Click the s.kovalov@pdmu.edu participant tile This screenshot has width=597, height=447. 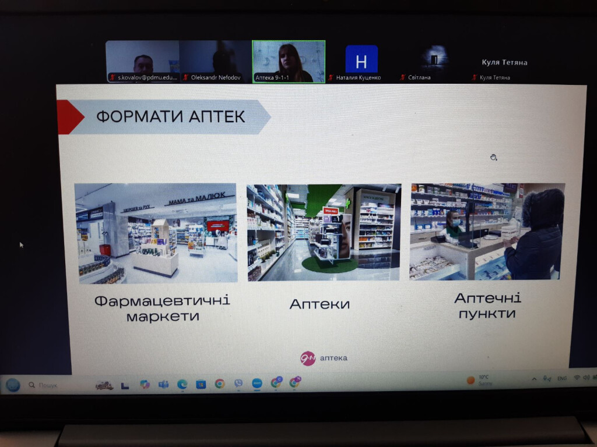[143, 58]
